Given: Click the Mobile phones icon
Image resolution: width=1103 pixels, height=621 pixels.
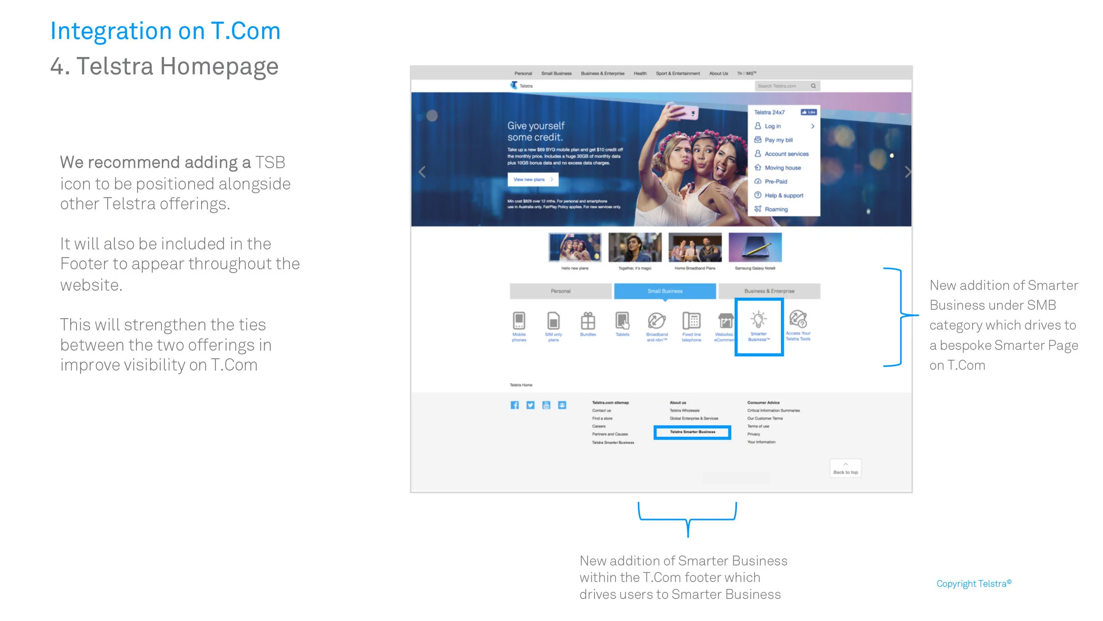Looking at the screenshot, I should 519,321.
